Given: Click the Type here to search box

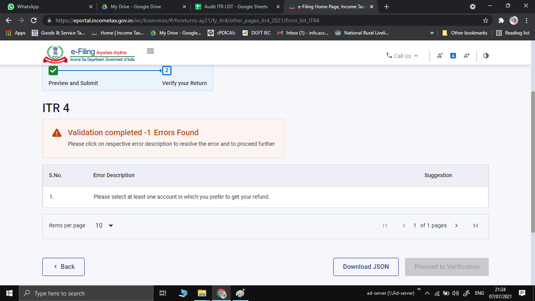Looking at the screenshot, I should click(x=86, y=293).
